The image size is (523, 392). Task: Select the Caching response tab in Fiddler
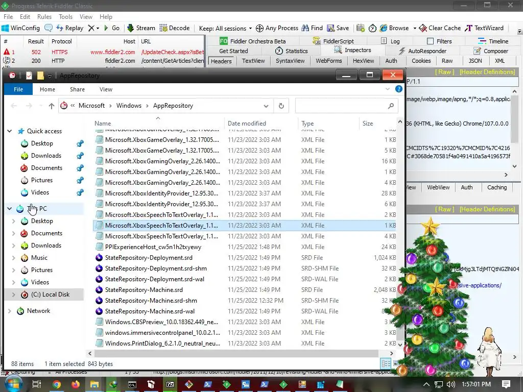496,187
